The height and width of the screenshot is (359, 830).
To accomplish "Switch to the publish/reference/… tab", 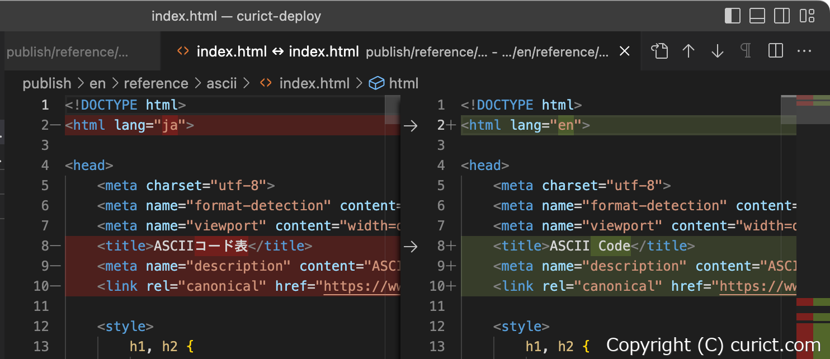I will pos(81,51).
